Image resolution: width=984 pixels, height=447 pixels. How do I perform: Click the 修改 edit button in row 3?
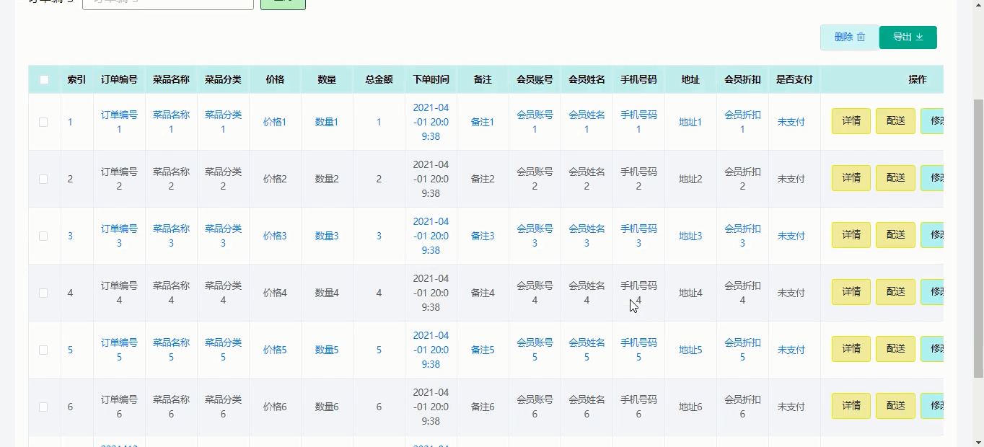[x=932, y=235]
